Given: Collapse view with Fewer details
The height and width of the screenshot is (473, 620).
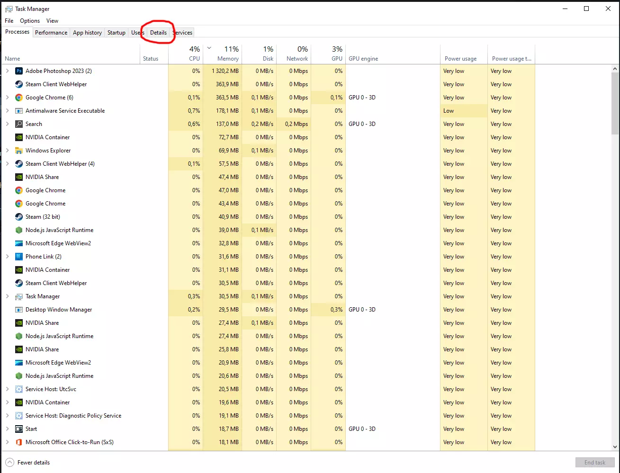Looking at the screenshot, I should [27, 463].
